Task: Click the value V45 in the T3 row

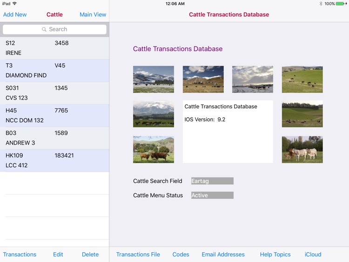Action: [x=60, y=66]
